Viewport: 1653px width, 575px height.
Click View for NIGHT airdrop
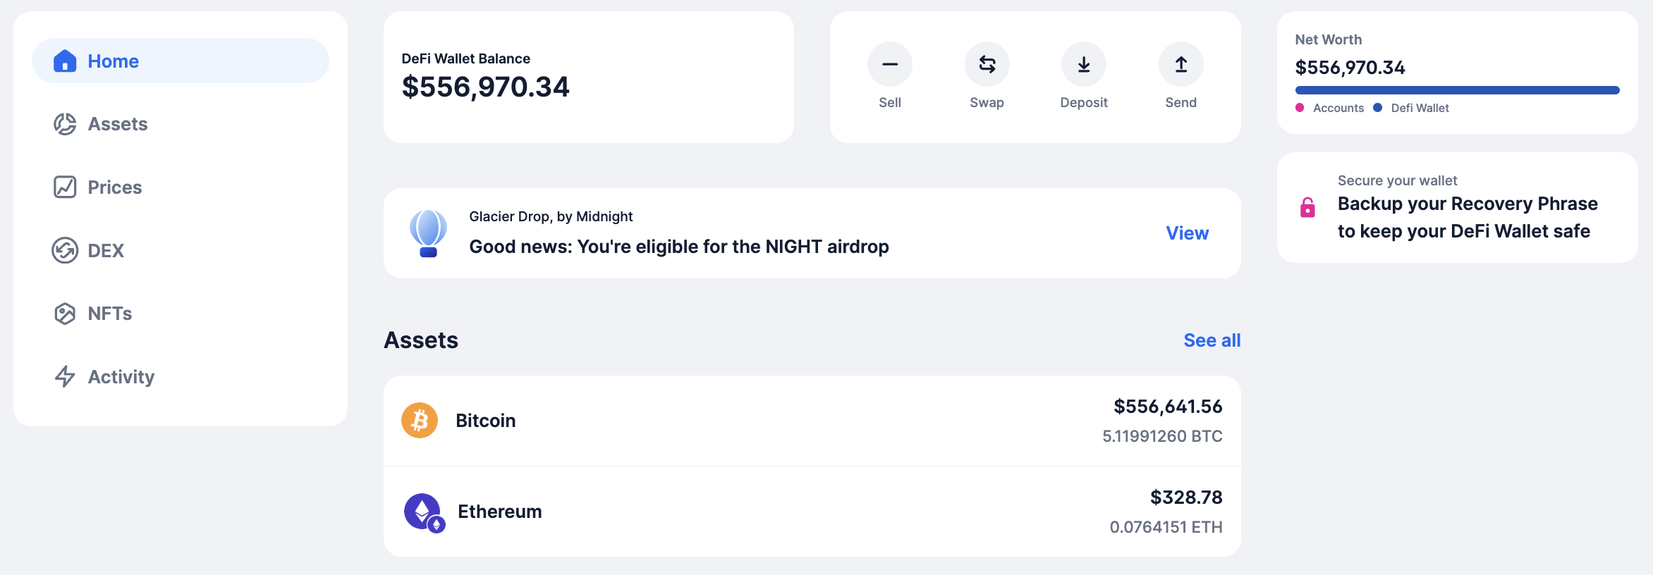pyautogui.click(x=1187, y=233)
